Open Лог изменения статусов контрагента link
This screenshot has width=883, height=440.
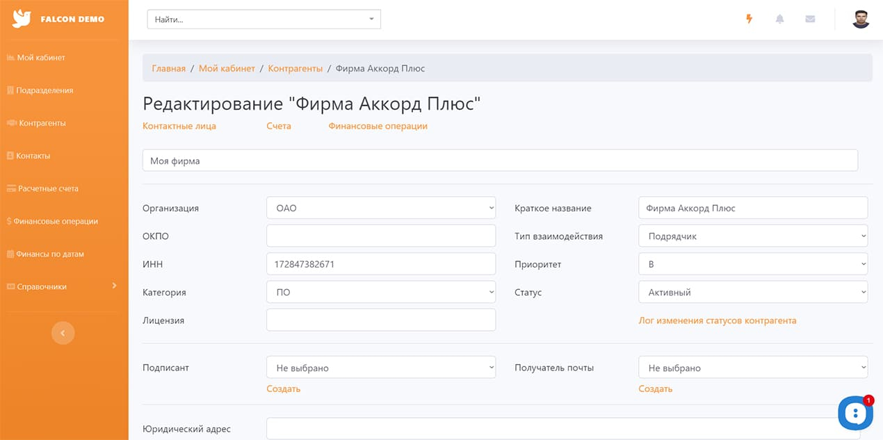pyautogui.click(x=717, y=320)
